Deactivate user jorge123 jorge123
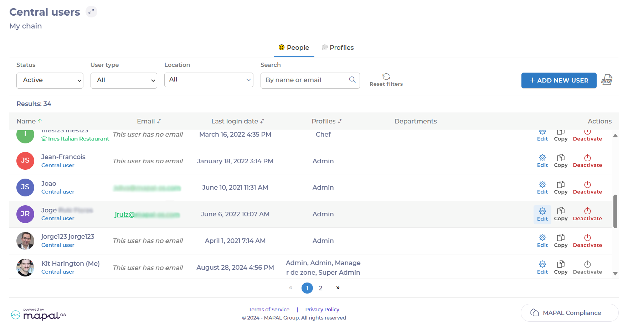 click(587, 241)
